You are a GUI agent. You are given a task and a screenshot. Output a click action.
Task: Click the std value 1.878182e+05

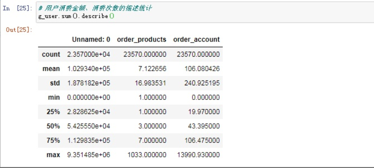pyautogui.click(x=89, y=83)
